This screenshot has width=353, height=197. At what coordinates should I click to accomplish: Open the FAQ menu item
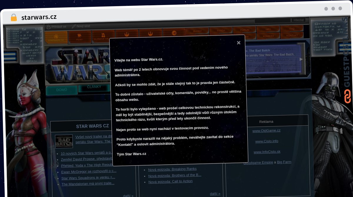[292, 29]
